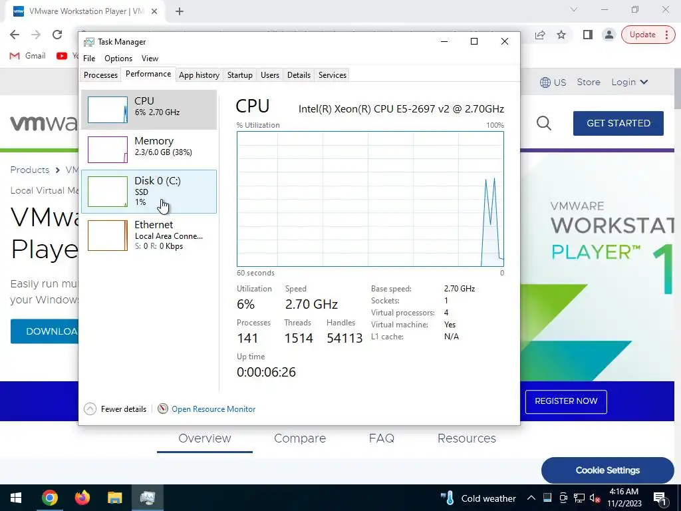
Task: Show hidden system tray icons
Action: [x=531, y=498]
